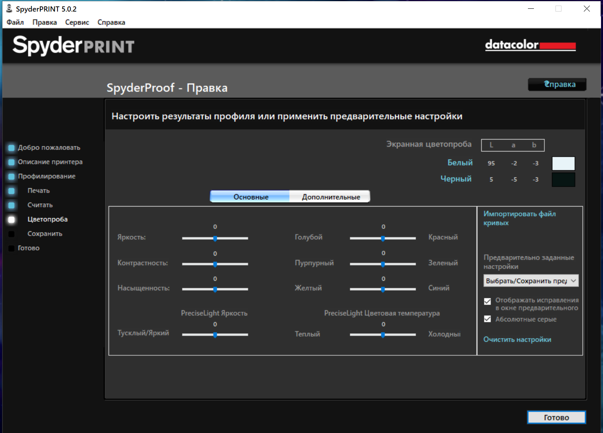Click the datacolor logo

(x=530, y=45)
